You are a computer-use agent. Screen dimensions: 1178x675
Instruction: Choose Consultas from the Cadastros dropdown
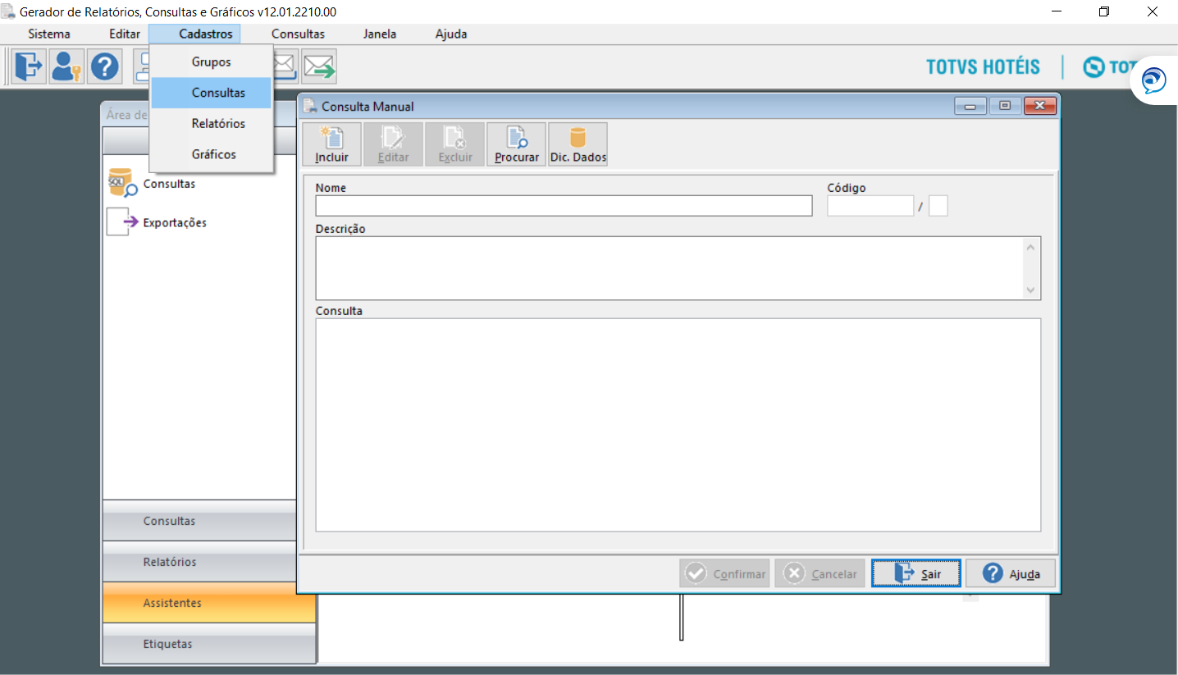tap(212, 93)
